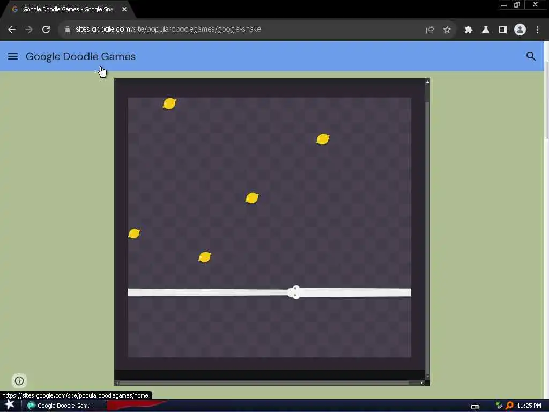Select the Google Doodle Games browser tab
Image resolution: width=549 pixels, height=412 pixels.
(68, 9)
